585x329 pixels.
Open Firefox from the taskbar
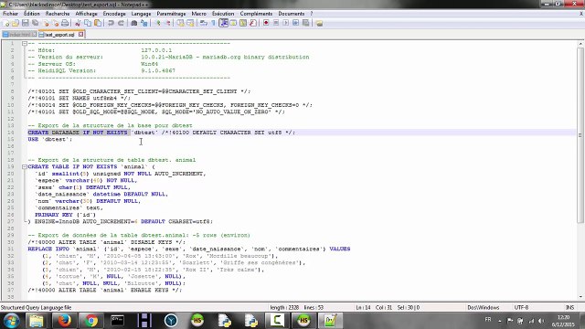tap(64, 321)
